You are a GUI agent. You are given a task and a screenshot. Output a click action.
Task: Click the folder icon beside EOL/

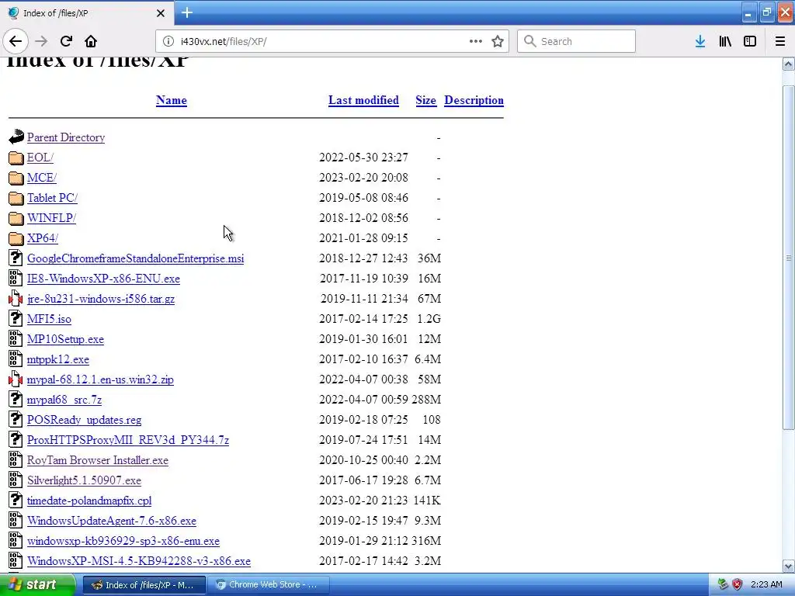[x=16, y=158]
